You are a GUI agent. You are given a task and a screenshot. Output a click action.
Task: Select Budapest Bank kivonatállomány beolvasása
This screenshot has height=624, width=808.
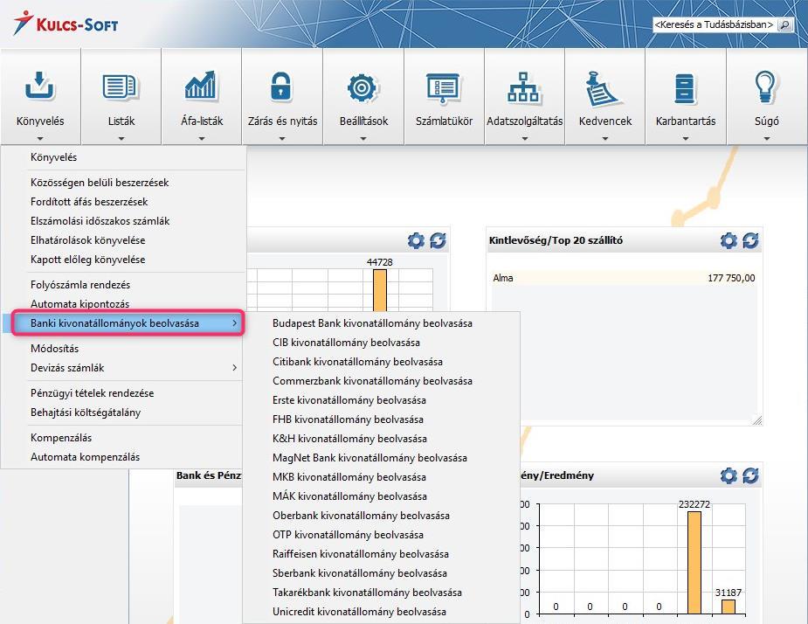coord(382,323)
